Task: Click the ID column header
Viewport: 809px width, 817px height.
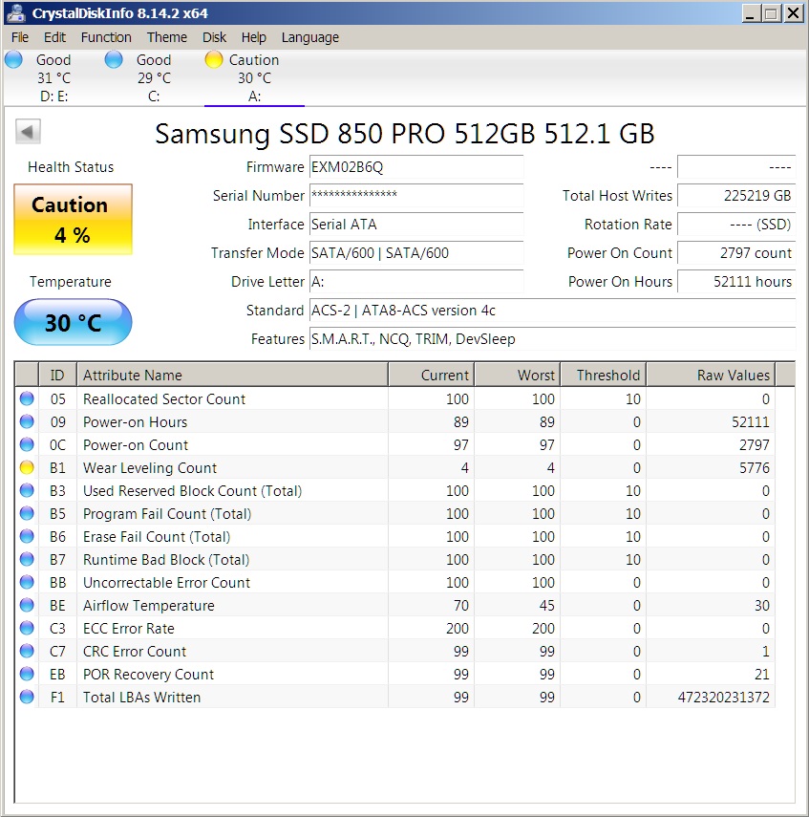Action: click(x=58, y=375)
